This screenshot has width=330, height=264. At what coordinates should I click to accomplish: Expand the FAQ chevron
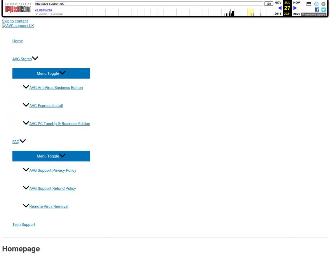pyautogui.click(x=23, y=141)
